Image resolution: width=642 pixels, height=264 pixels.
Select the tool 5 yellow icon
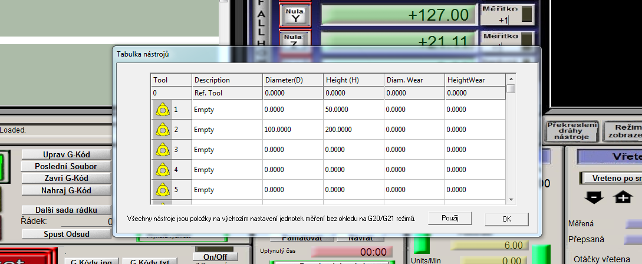click(x=161, y=190)
